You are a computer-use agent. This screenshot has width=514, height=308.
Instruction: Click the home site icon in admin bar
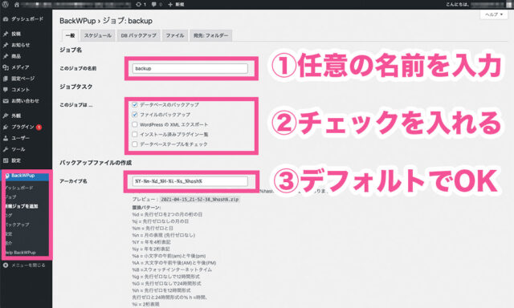(x=17, y=5)
